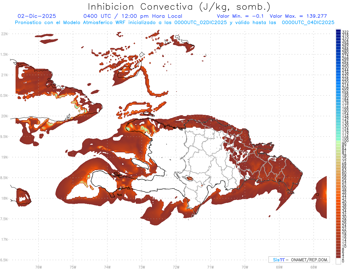Click the '0.5N' latitude label
The height and width of the screenshot is (271, 352).
(x=4, y=96)
